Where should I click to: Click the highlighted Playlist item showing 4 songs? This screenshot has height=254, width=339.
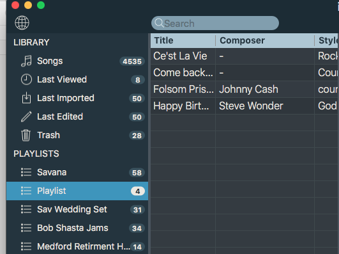click(x=77, y=191)
